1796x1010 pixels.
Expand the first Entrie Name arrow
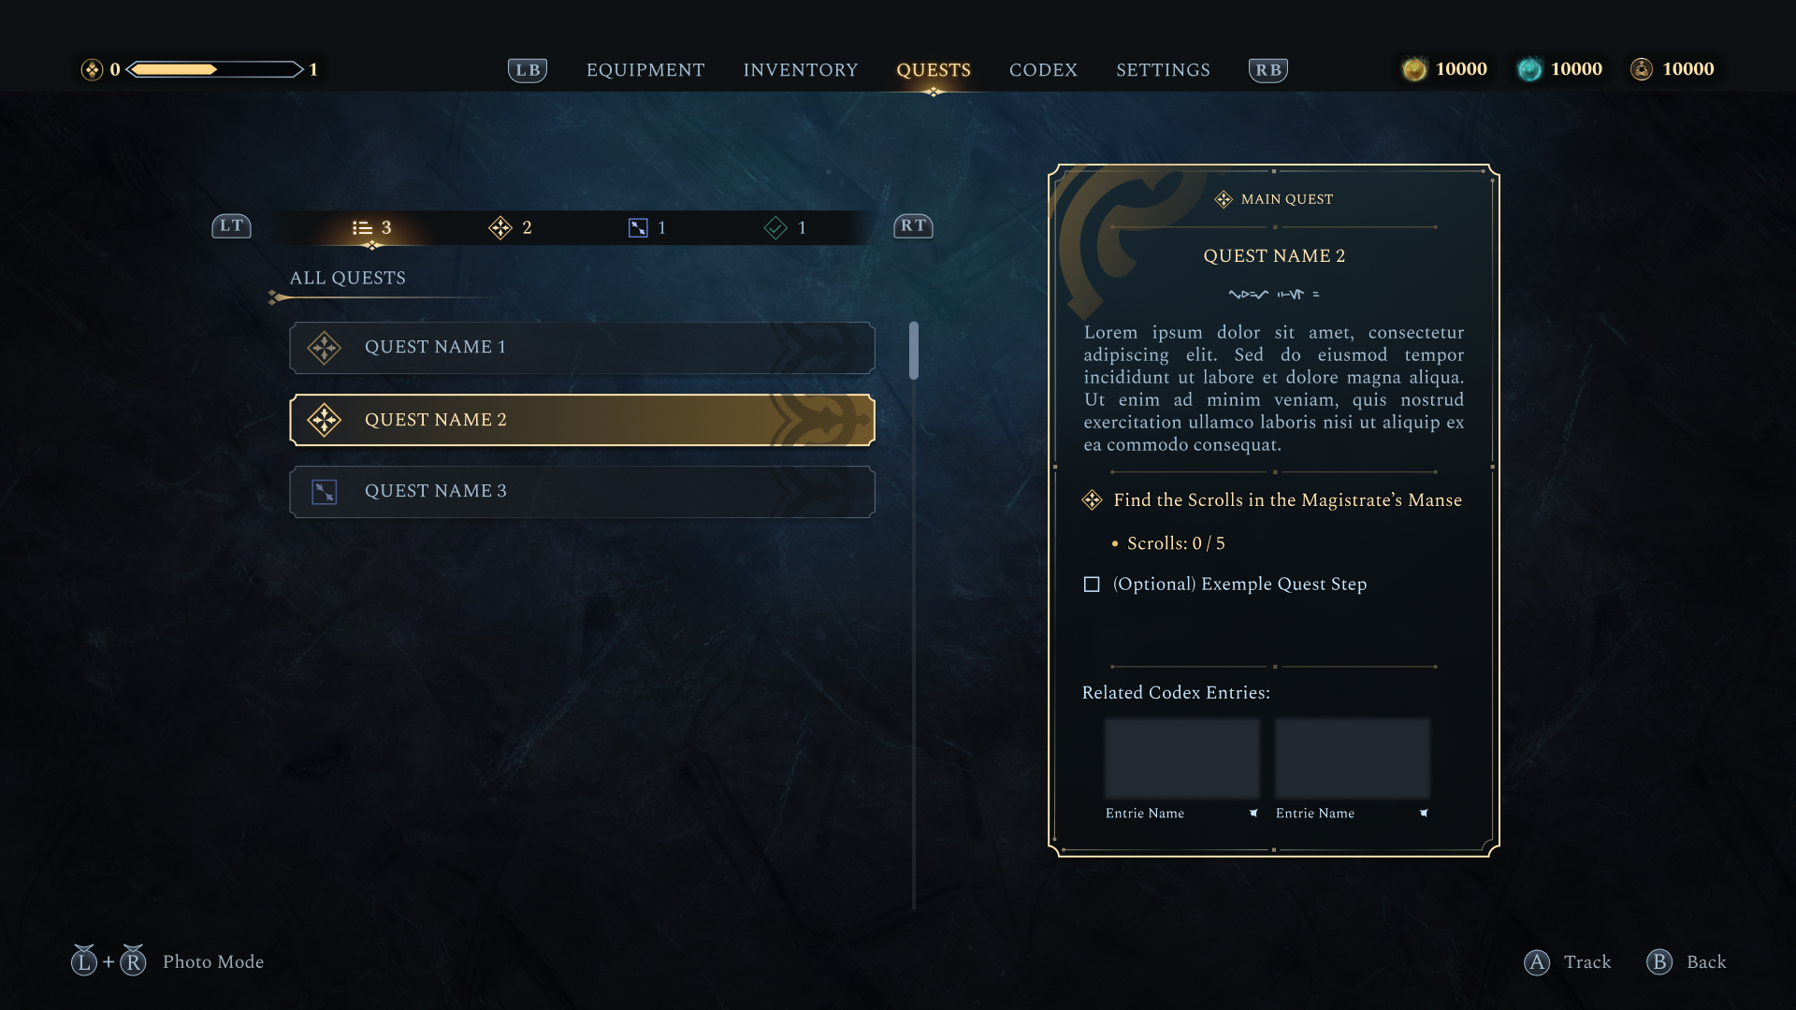(x=1253, y=814)
